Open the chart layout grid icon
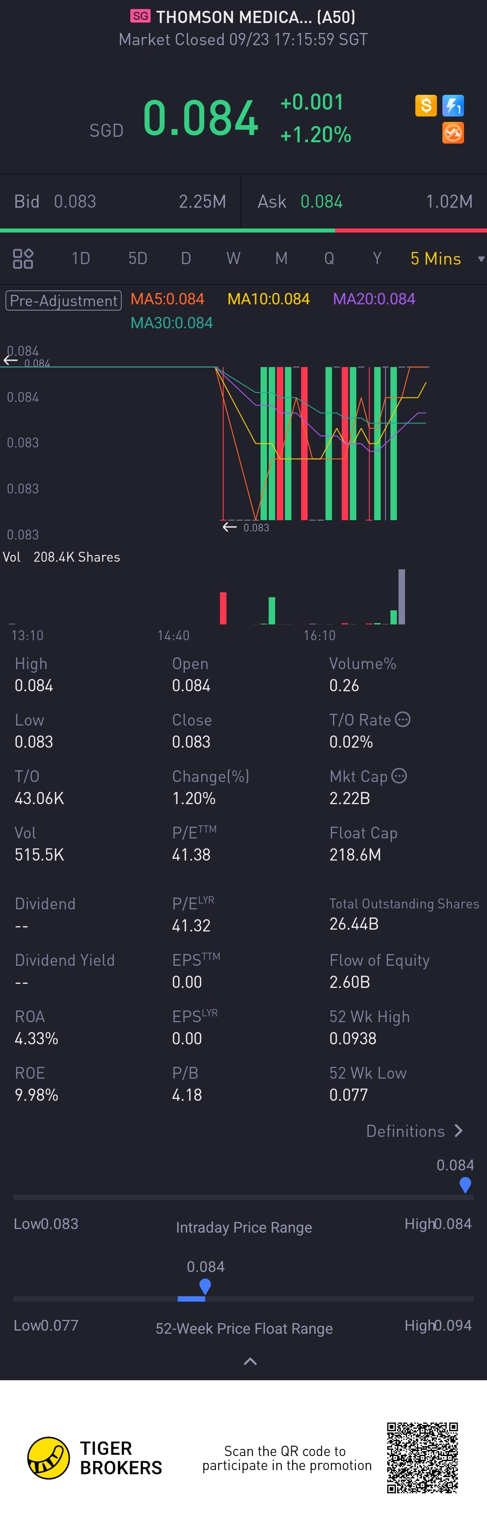The height and width of the screenshot is (1536, 487). click(23, 258)
